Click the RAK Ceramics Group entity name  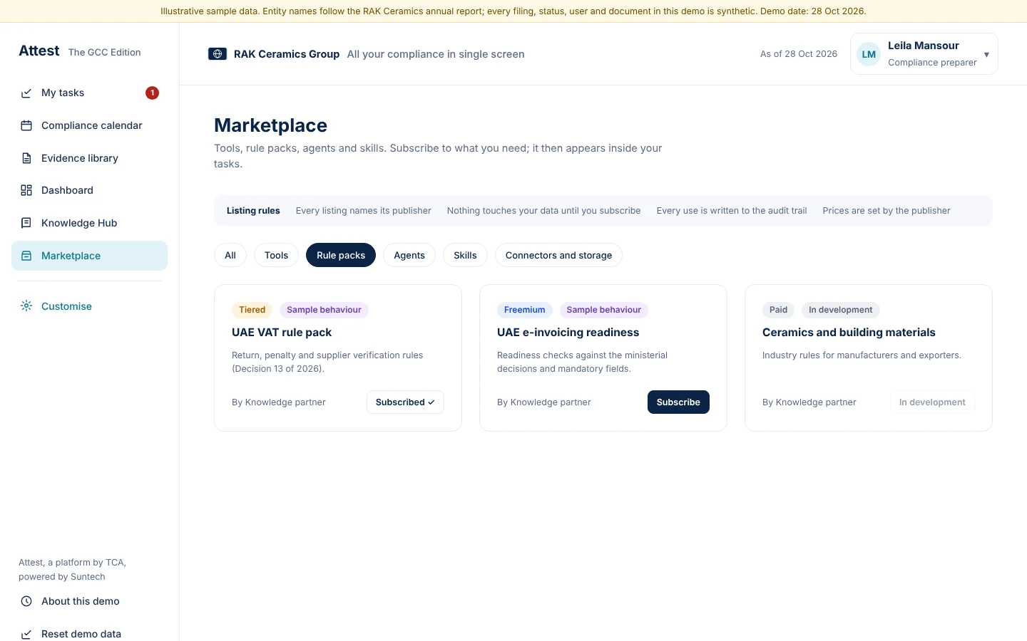(x=287, y=54)
